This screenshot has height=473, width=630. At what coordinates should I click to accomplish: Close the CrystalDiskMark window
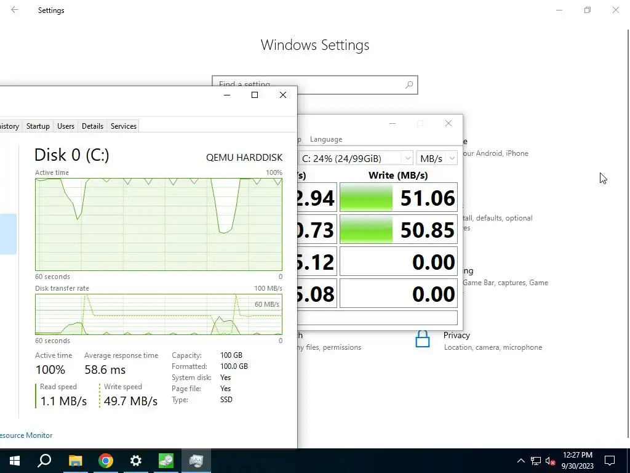(x=449, y=123)
